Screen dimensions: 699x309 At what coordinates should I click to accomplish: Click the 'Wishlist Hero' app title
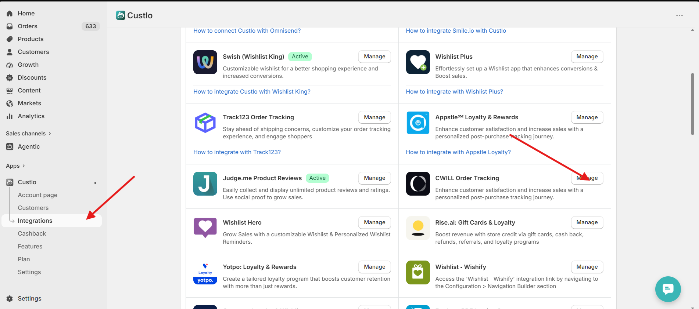point(242,223)
